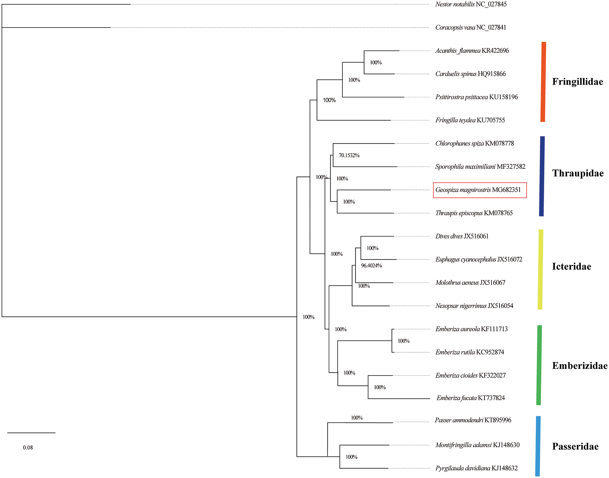This screenshot has width=609, height=478.
Task: Select Pyrgilauda davidiana KJ148632 leaf label
Action: pyautogui.click(x=476, y=468)
